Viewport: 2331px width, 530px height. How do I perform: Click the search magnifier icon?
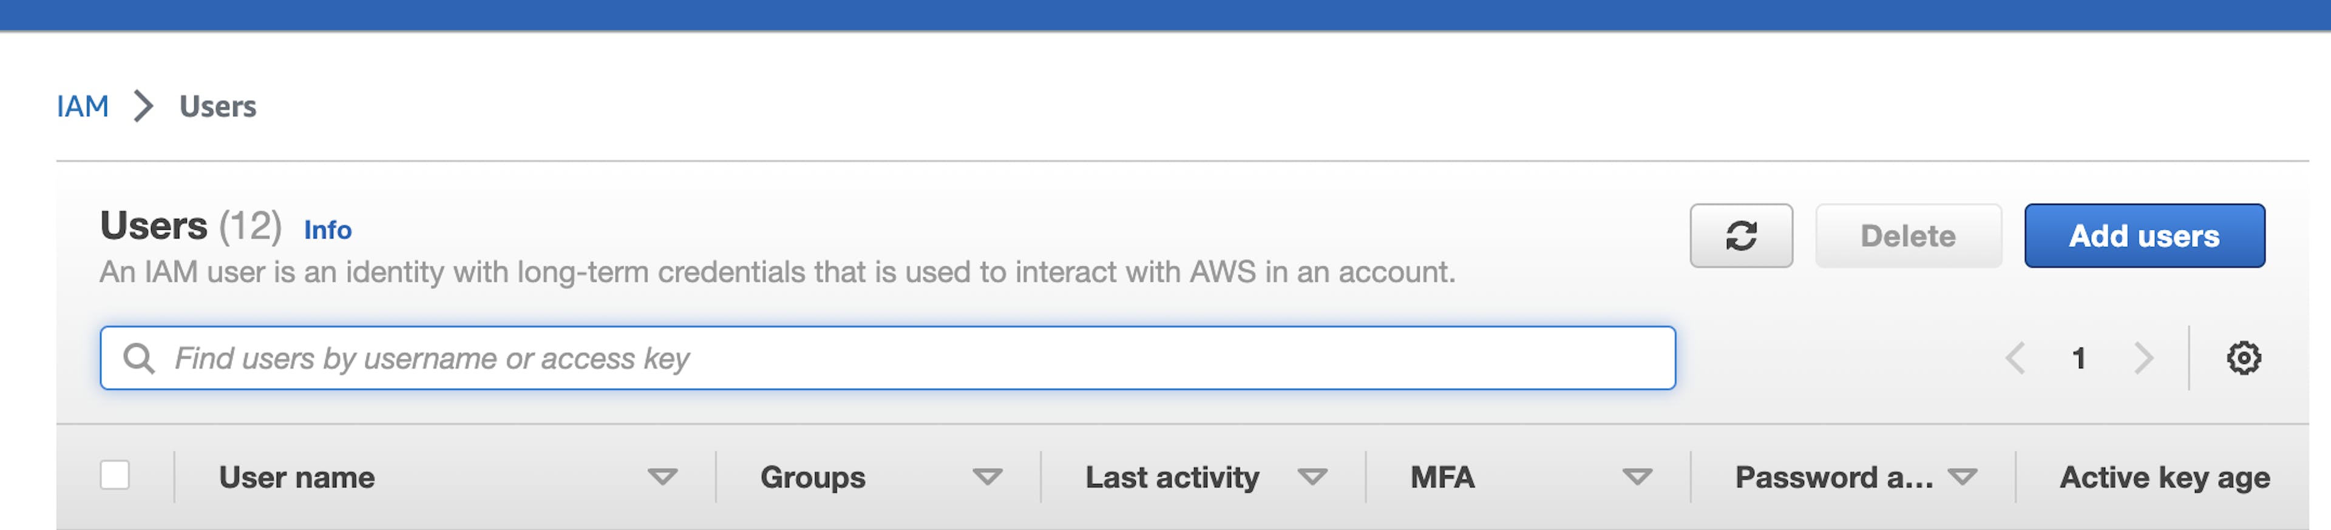pyautogui.click(x=138, y=358)
